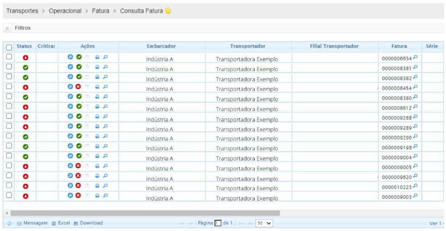Click magnifier beside fatura number 0000006634
Image resolution: width=446 pixels, height=231 pixels.
click(x=415, y=57)
